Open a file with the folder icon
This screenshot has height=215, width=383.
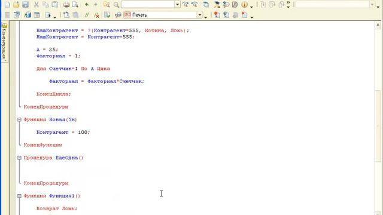click(16, 4)
